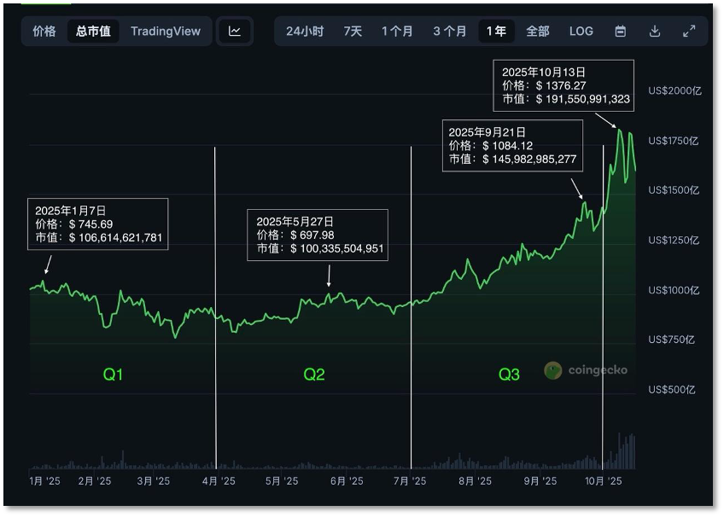Click the Q2 quarter label
Image resolution: width=724 pixels, height=517 pixels.
coord(314,375)
